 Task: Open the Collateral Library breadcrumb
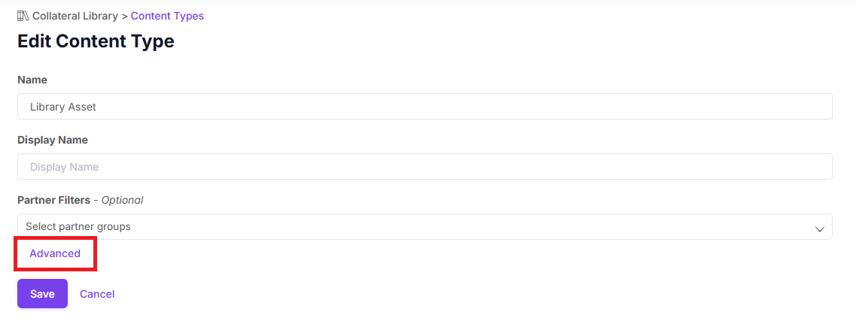[x=75, y=16]
